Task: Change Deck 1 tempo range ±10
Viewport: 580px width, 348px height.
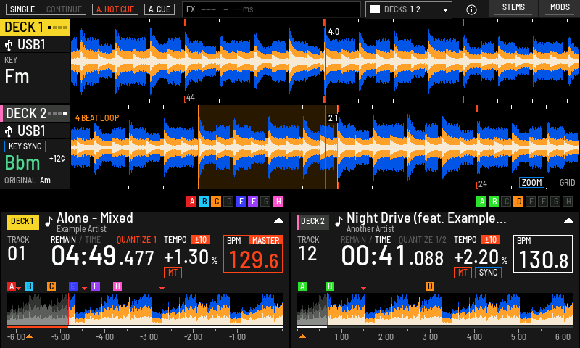Action: point(201,240)
